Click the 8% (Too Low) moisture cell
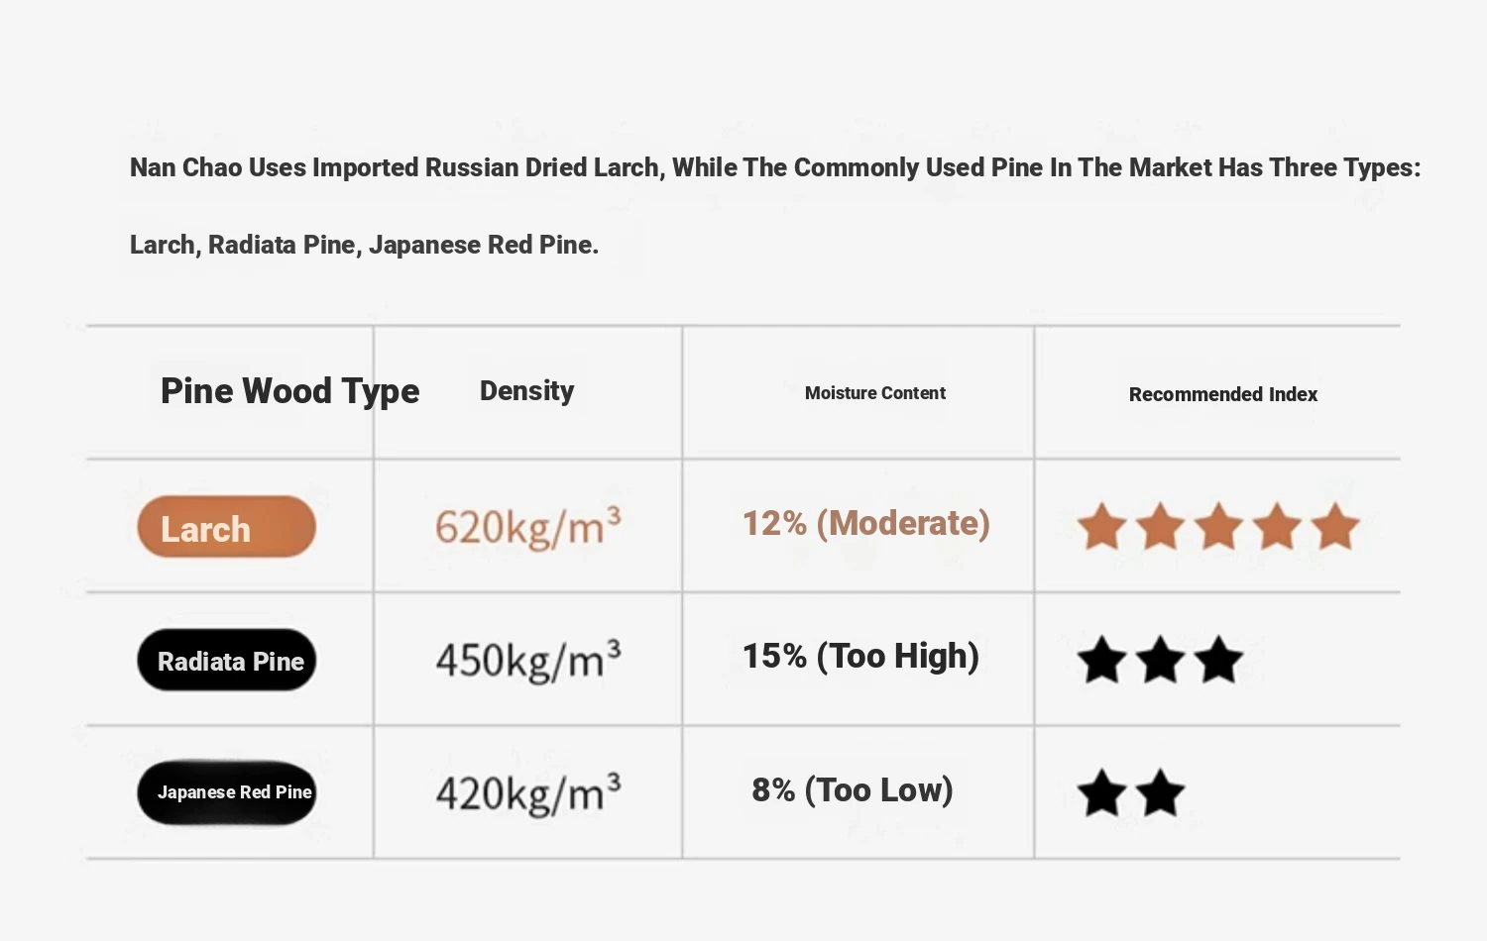 tap(852, 789)
